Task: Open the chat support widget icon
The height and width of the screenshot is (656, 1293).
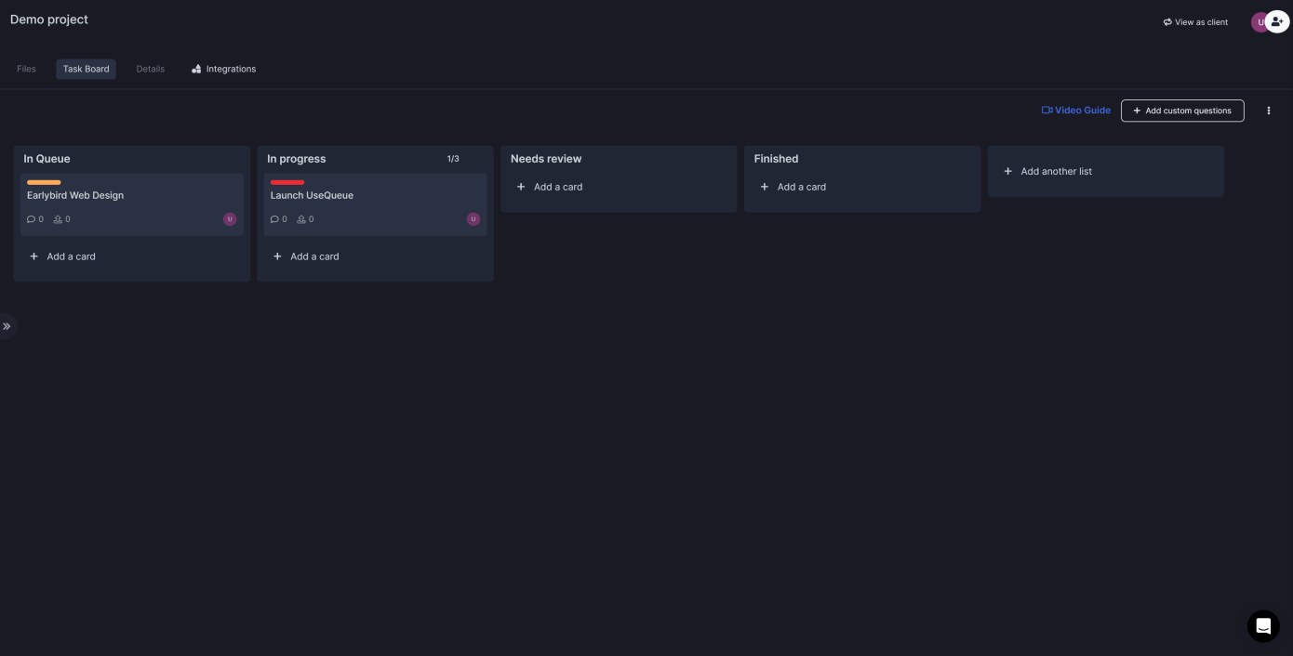Action: pos(1262,626)
